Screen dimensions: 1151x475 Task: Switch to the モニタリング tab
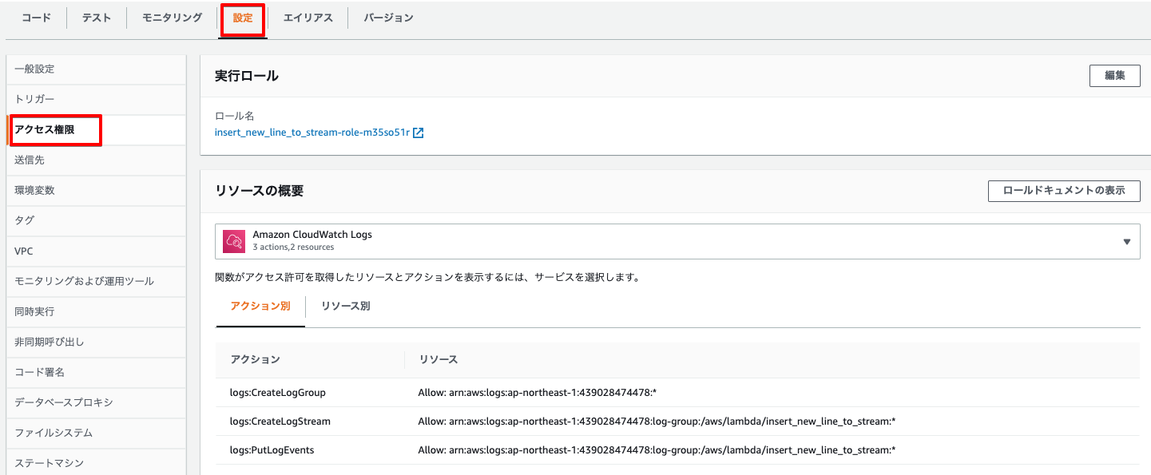pos(170,17)
